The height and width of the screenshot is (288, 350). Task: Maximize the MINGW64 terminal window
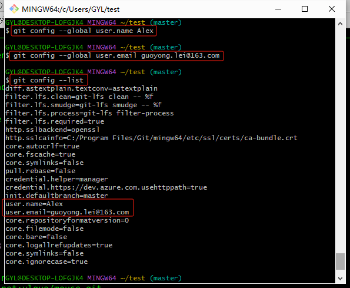(305, 9)
